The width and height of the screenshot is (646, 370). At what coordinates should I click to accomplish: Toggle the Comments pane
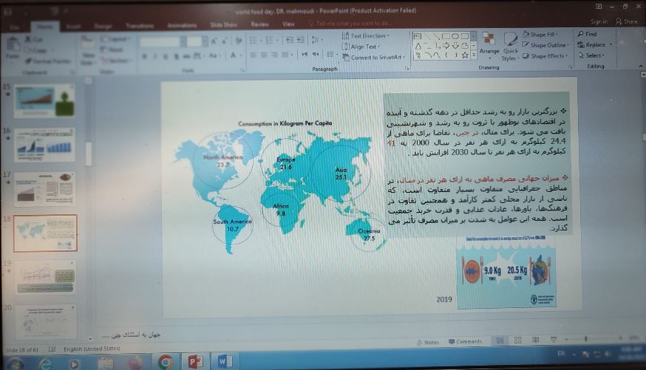click(465, 342)
